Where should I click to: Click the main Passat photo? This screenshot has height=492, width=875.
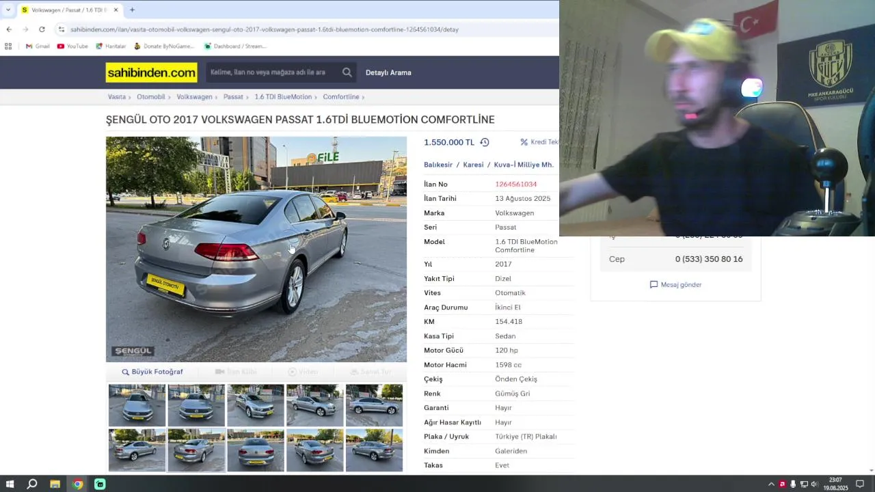tap(256, 249)
